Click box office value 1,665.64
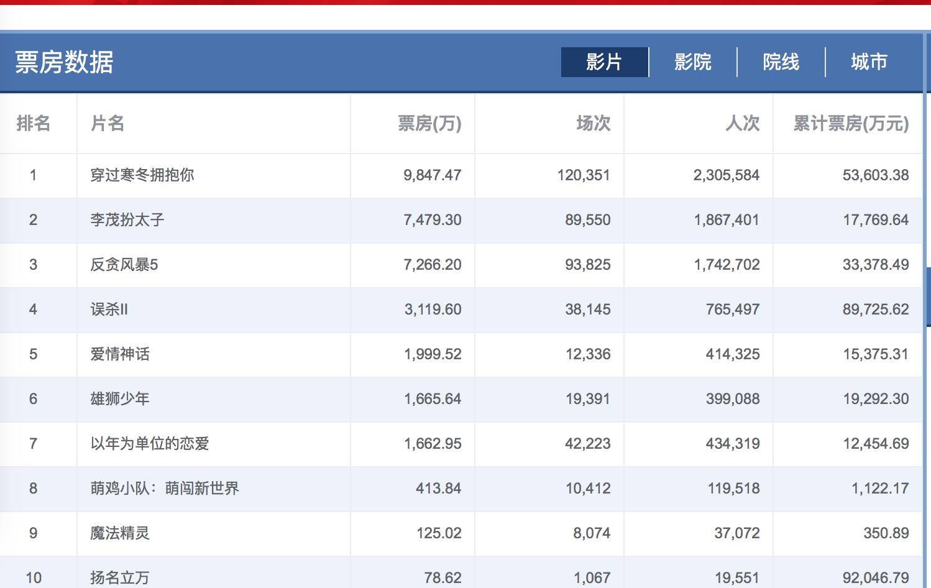 point(433,399)
